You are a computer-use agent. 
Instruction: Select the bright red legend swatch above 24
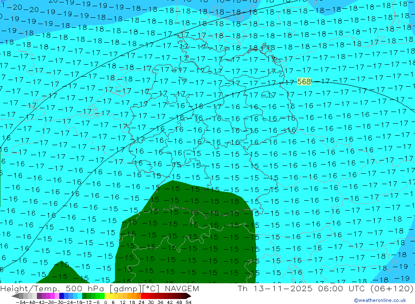pyautogui.click(x=143, y=296)
